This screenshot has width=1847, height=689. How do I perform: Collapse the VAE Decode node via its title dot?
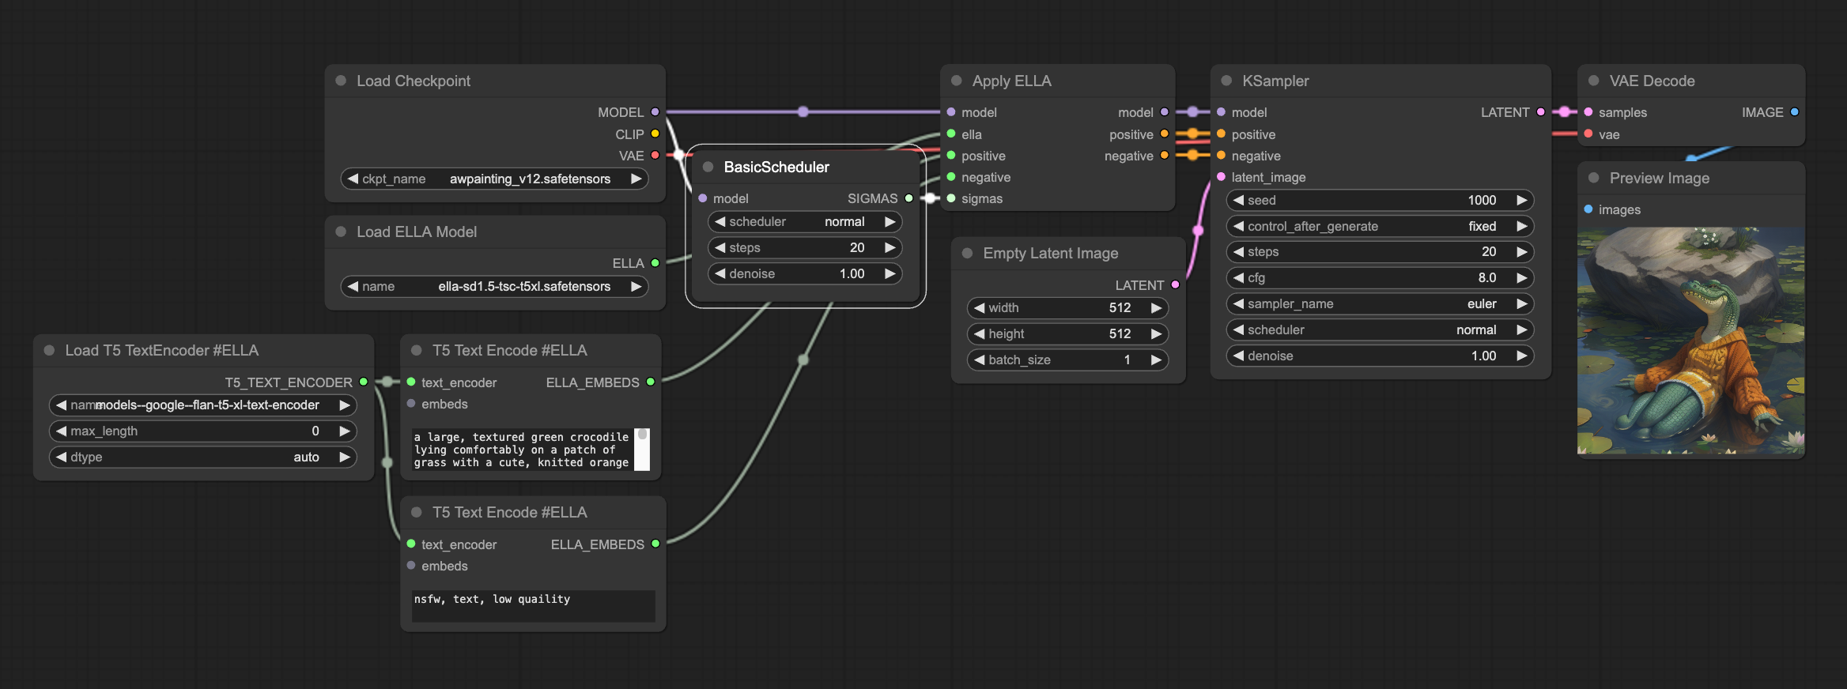pyautogui.click(x=1593, y=81)
